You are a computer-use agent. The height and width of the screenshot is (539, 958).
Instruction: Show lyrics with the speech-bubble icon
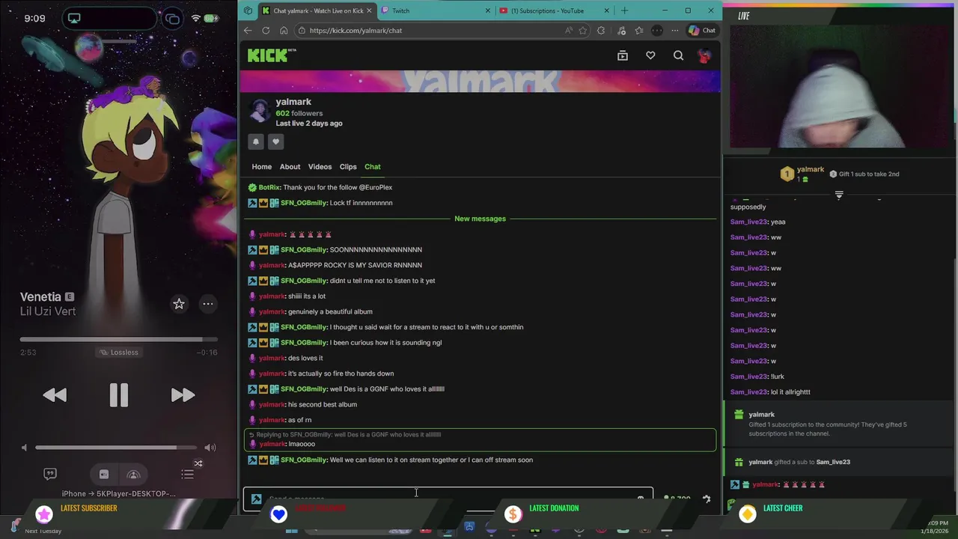click(x=50, y=474)
